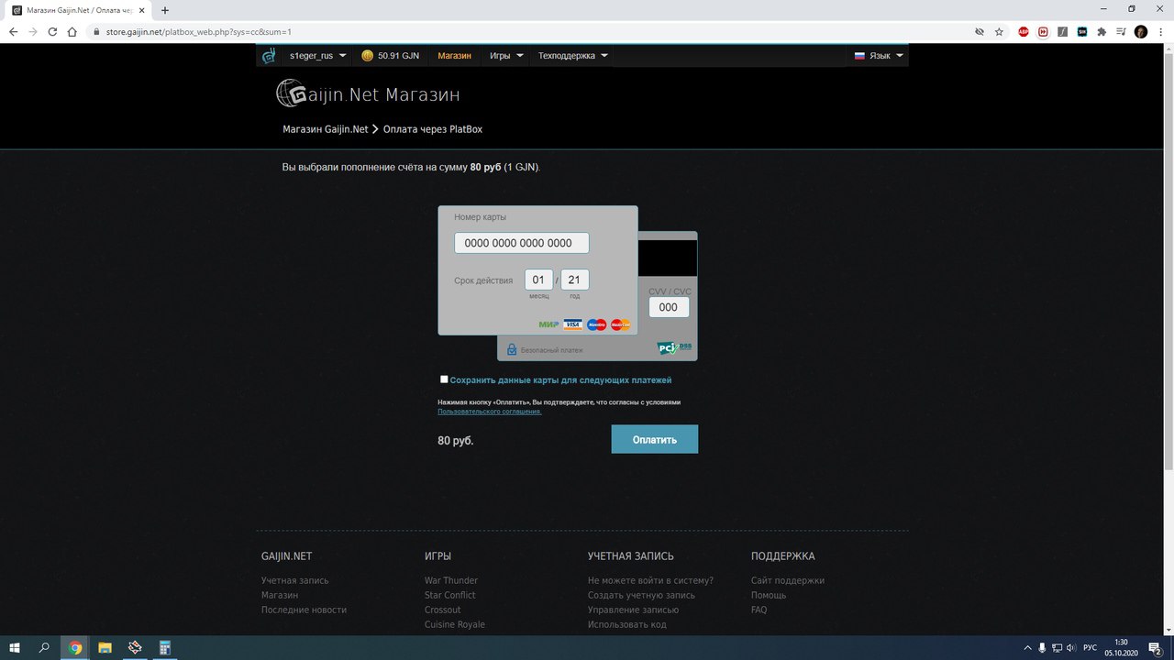Open media controls playlist icon

[x=1121, y=31]
